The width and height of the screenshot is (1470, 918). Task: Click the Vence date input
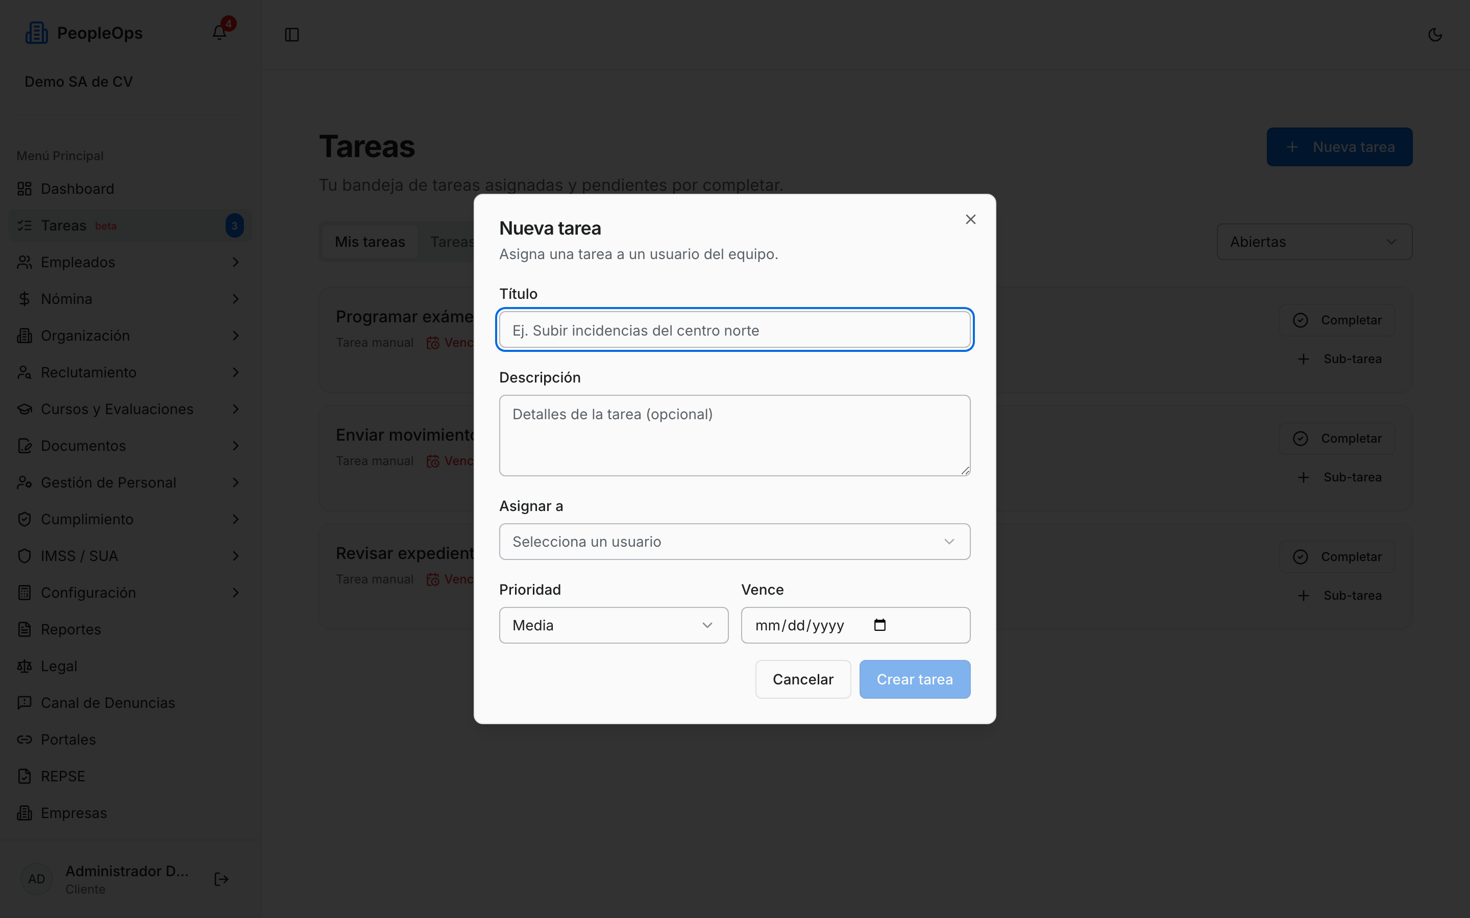pyautogui.click(x=855, y=625)
